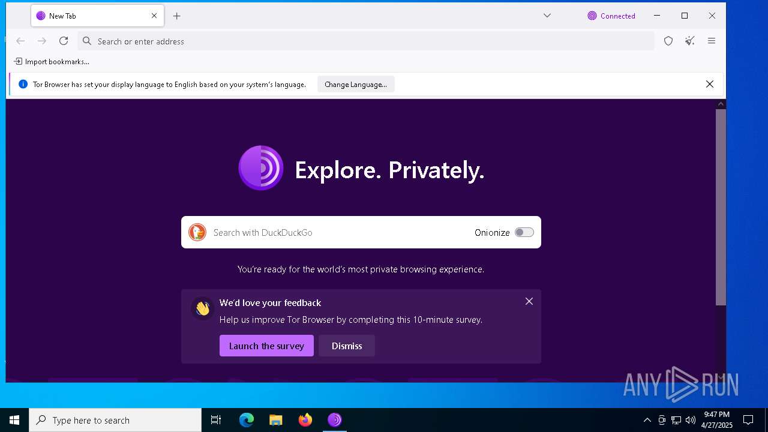Screen dimensions: 768x432
Task: Click the back navigation arrow
Action: (20, 41)
